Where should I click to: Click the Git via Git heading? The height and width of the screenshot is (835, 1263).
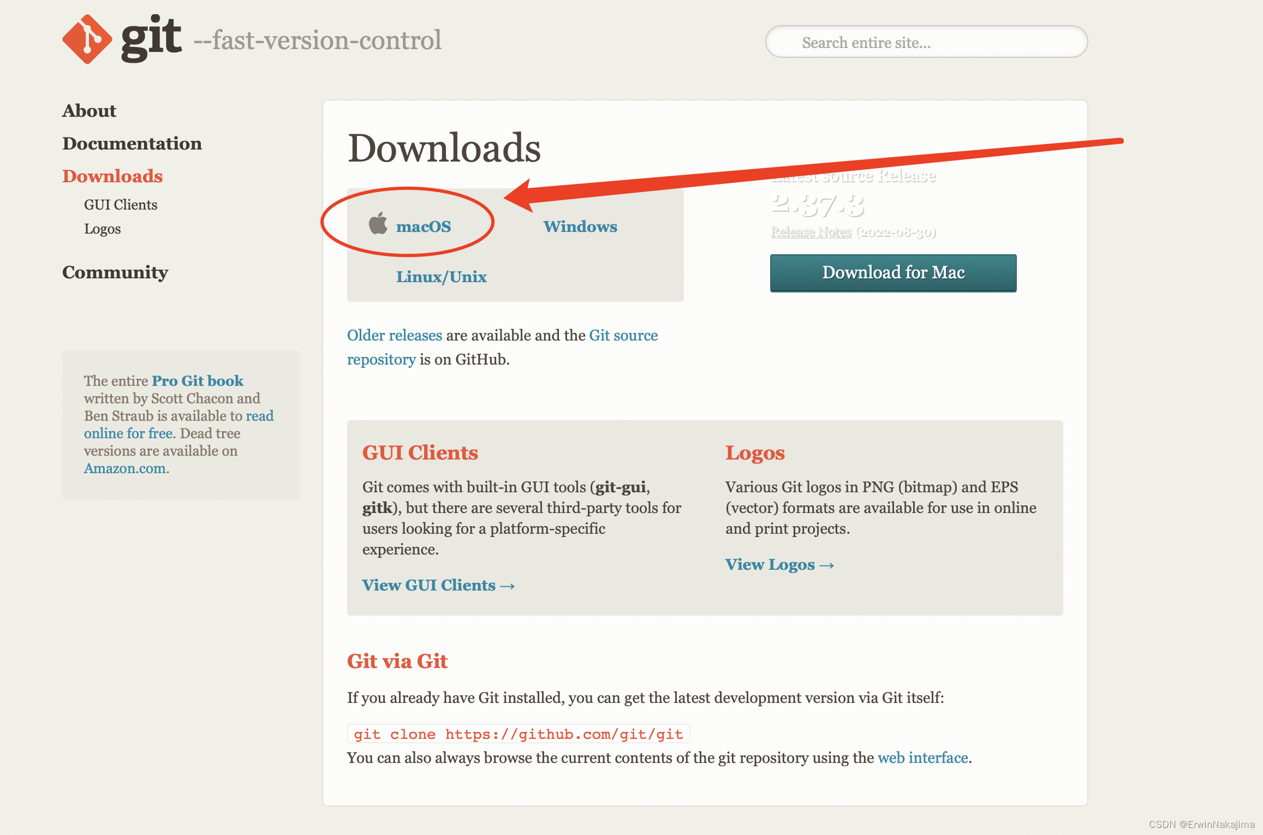[397, 661]
